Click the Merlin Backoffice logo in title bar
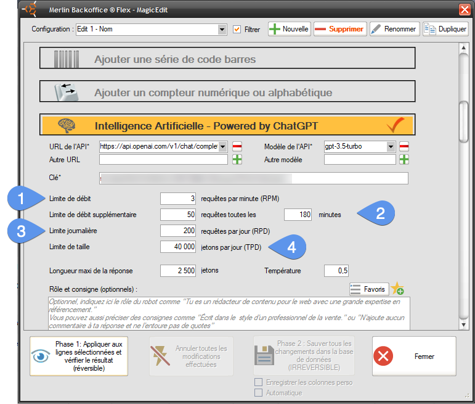Screen dimensions: 475x404 point(30,9)
